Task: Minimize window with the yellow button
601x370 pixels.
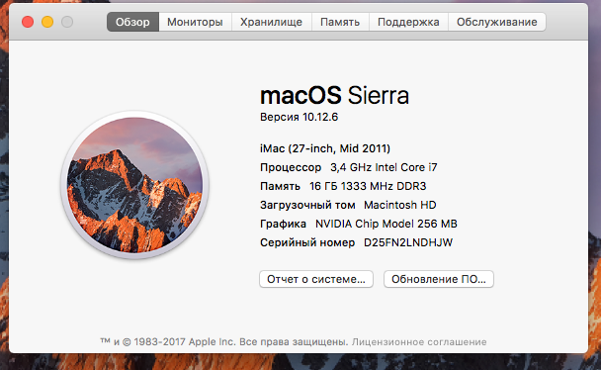Action: click(x=47, y=22)
